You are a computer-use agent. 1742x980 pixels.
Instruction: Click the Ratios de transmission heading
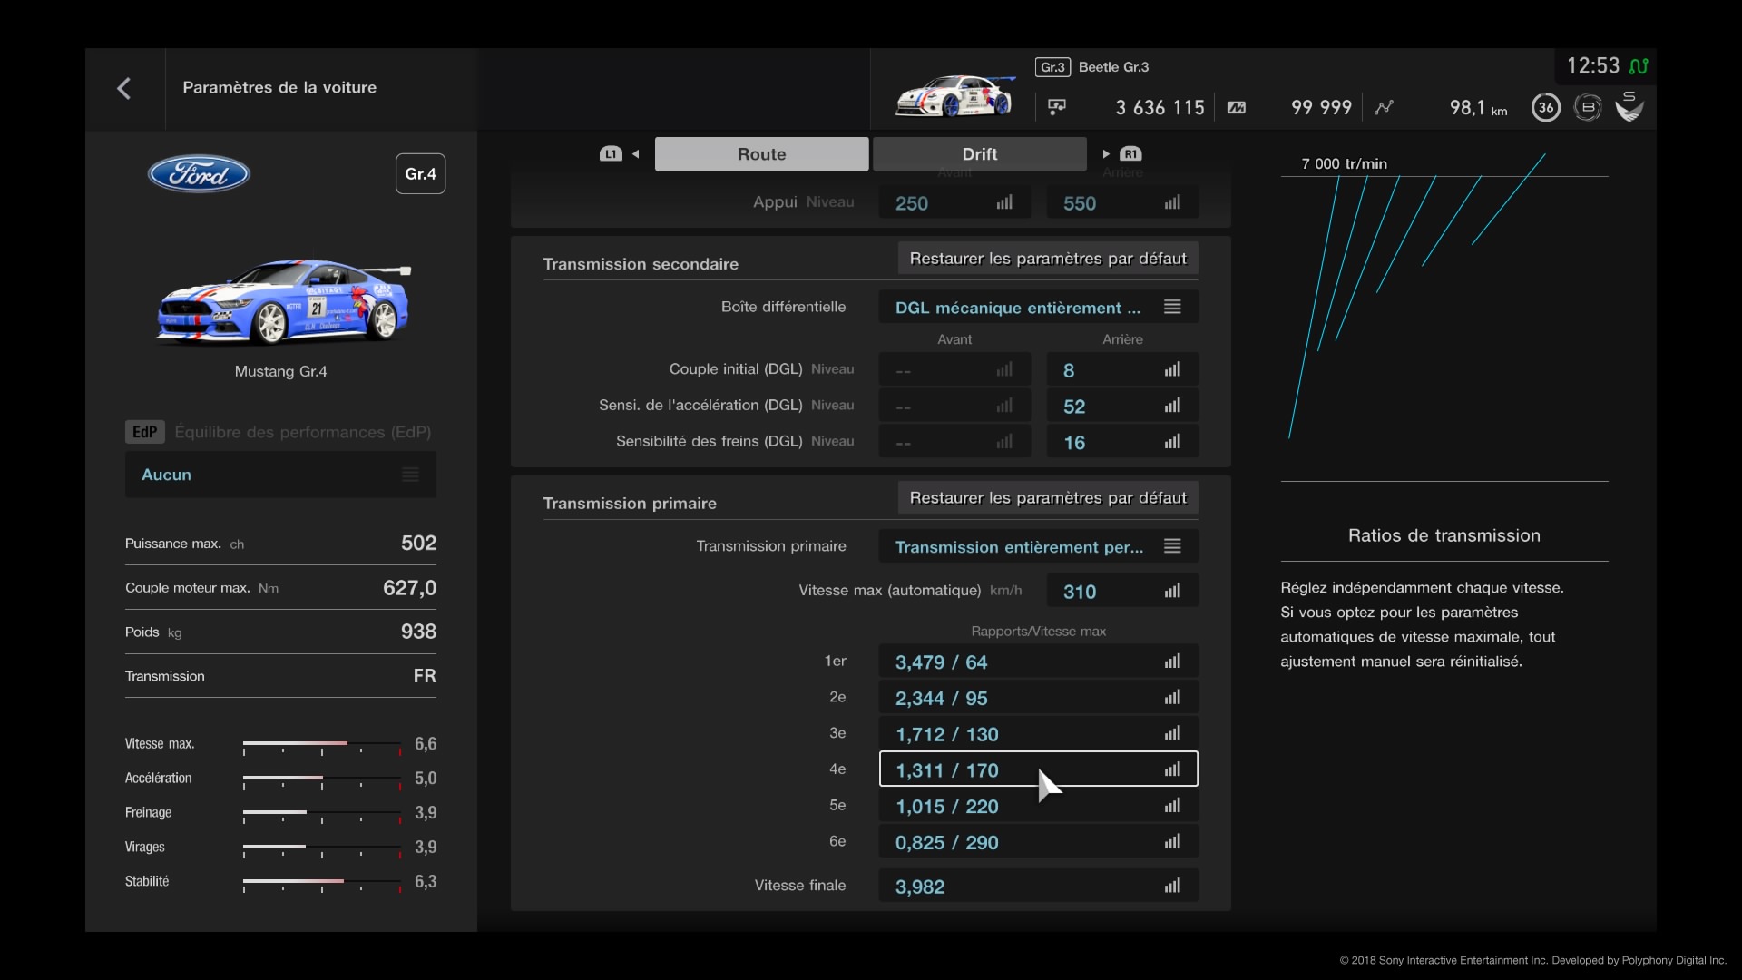click(x=1444, y=535)
